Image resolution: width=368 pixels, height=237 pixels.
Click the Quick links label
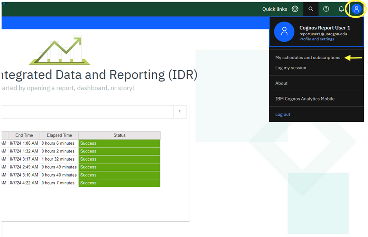[x=275, y=9]
